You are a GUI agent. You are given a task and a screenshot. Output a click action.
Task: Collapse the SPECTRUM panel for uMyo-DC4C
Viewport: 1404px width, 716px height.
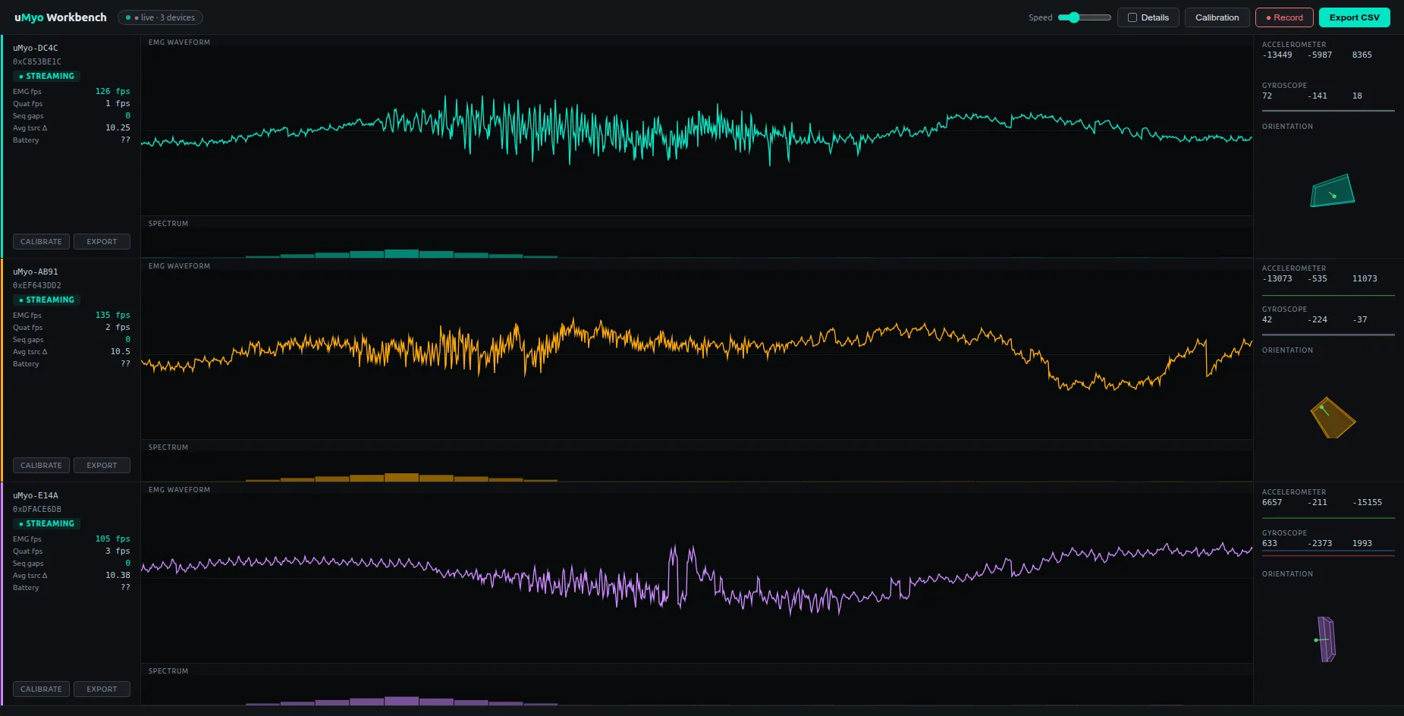(168, 223)
